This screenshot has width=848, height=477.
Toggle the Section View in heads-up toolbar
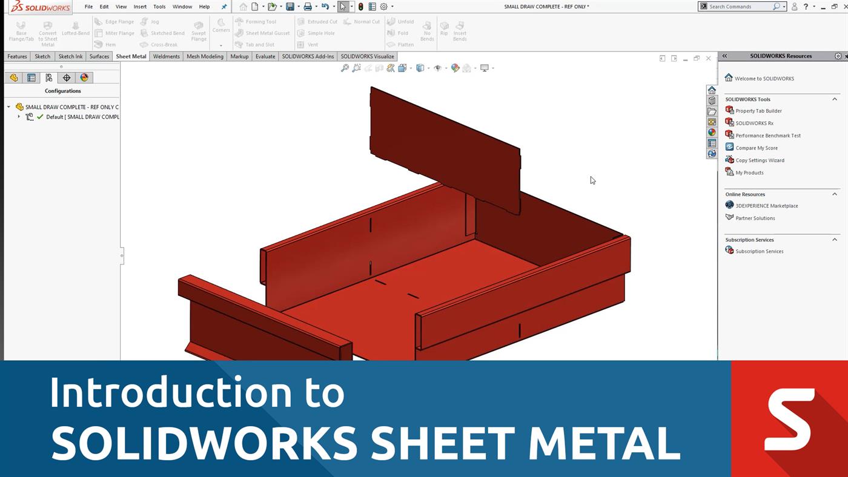(x=391, y=68)
